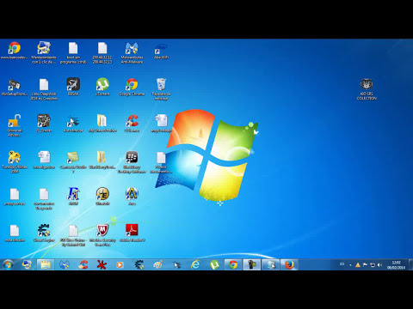Click Malwarebytes icon in the taskbar
Viewport: 413px width, 309px height.
(65, 264)
